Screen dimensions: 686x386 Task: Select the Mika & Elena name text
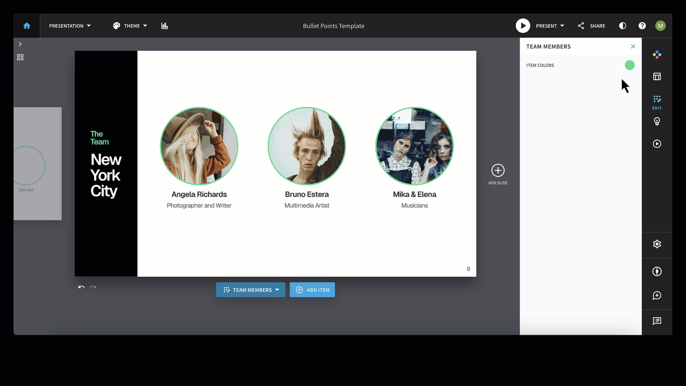click(x=414, y=194)
